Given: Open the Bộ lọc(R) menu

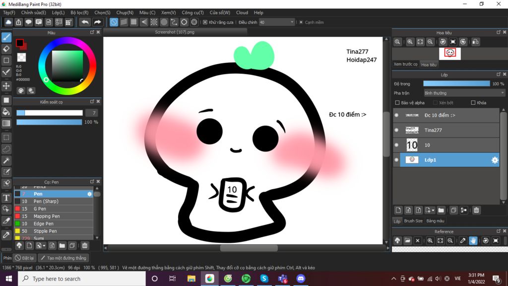Looking at the screenshot, I should [79, 12].
